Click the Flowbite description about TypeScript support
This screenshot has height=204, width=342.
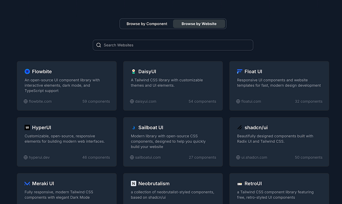(62, 85)
